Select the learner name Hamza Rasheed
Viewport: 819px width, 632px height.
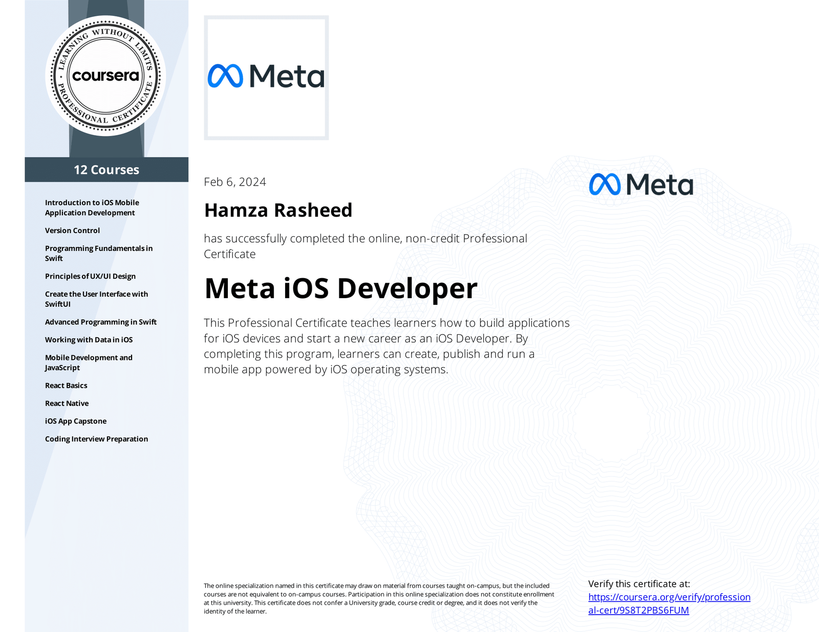pyautogui.click(x=278, y=210)
